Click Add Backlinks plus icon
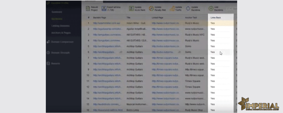Viewport: 283px width, 113px height. (x=211, y=8)
